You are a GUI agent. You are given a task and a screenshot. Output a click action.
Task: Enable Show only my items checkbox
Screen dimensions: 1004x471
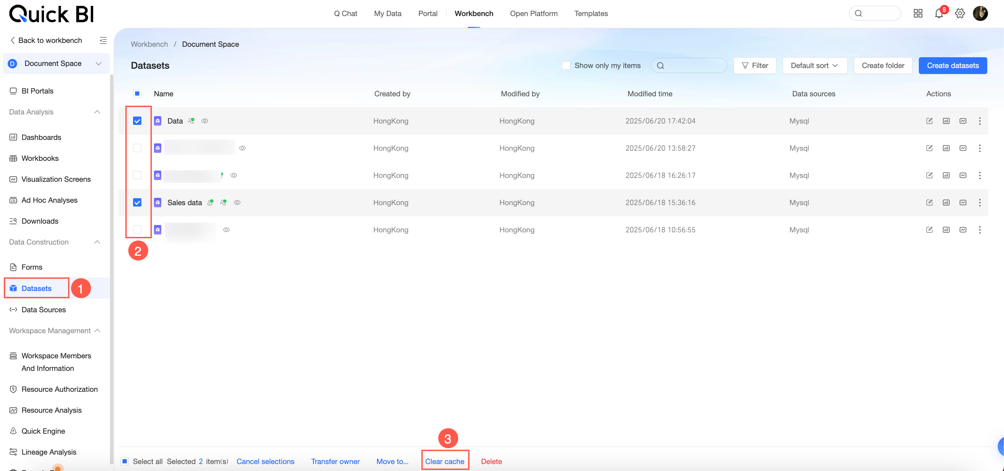[566, 66]
